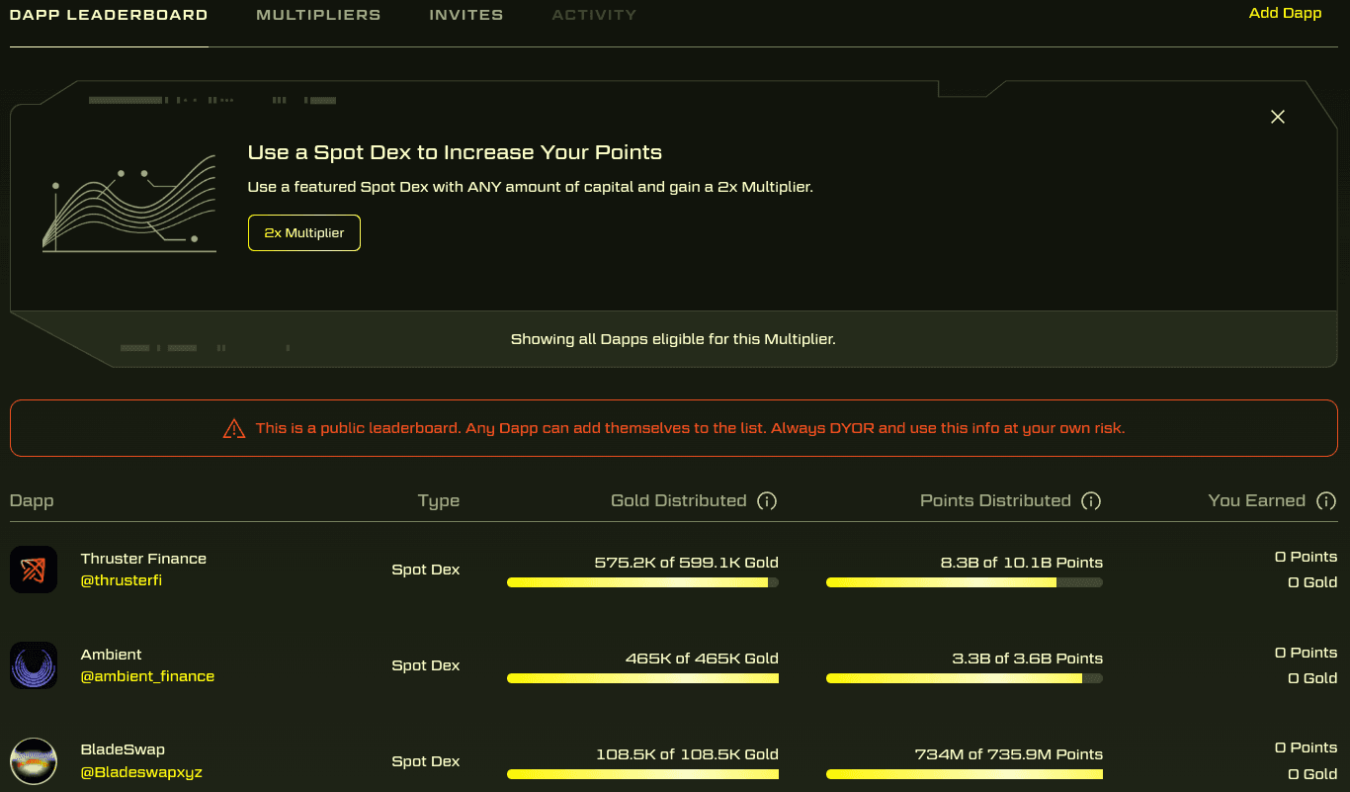Switch to the Dapp Leaderboard tab
The image size is (1350, 792).
[x=109, y=15]
